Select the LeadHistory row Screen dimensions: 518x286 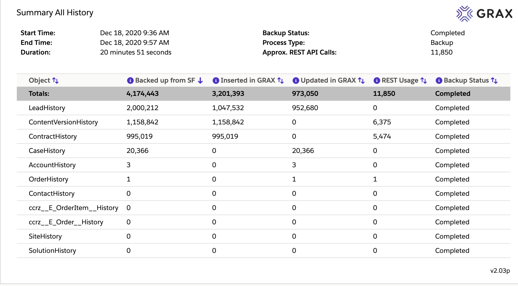[47, 108]
